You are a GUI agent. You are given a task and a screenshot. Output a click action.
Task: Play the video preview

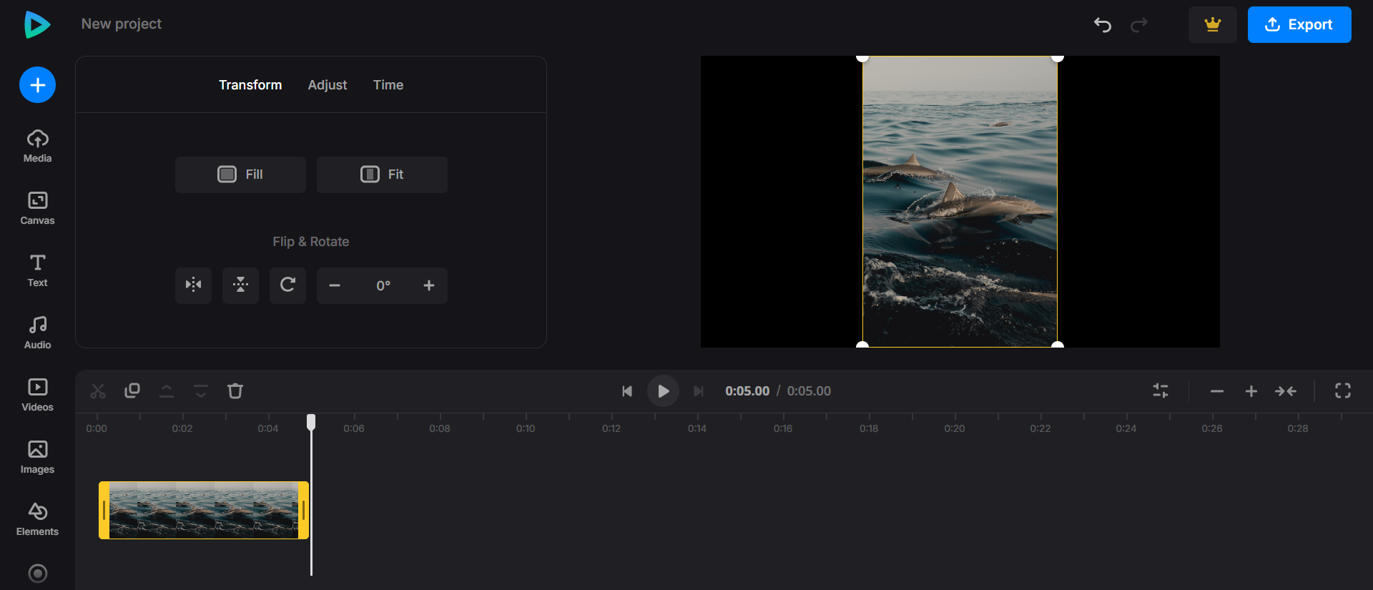click(x=663, y=391)
